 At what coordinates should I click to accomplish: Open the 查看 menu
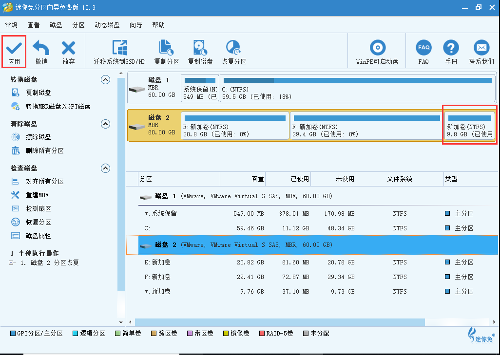34,25
